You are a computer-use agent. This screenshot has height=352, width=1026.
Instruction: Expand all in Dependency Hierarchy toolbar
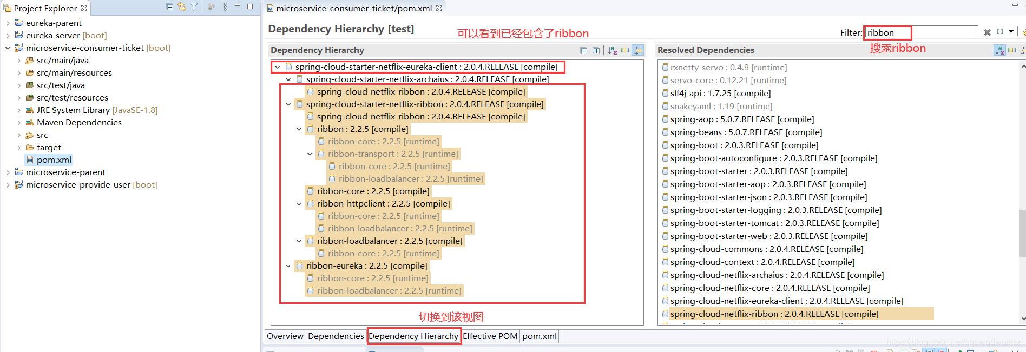[x=596, y=50]
